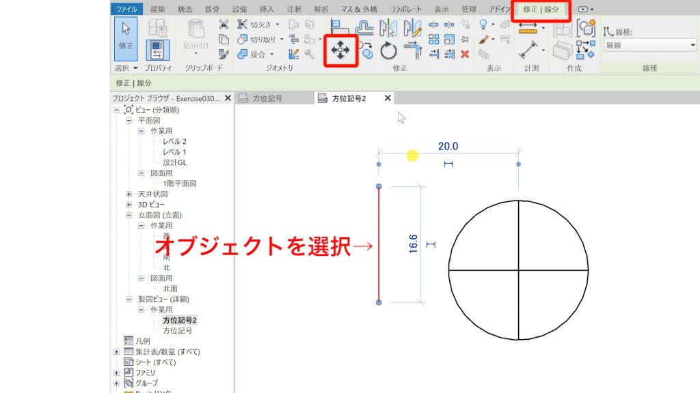The image size is (700, 393).
Task: Open the 選択 panel dropdown
Action: [134, 68]
